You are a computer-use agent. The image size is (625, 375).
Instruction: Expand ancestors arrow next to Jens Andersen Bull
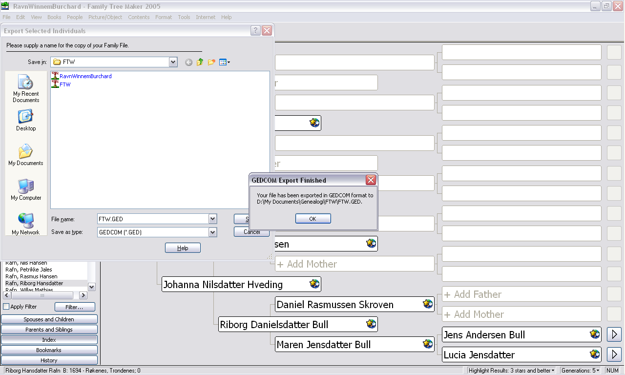pyautogui.click(x=614, y=334)
